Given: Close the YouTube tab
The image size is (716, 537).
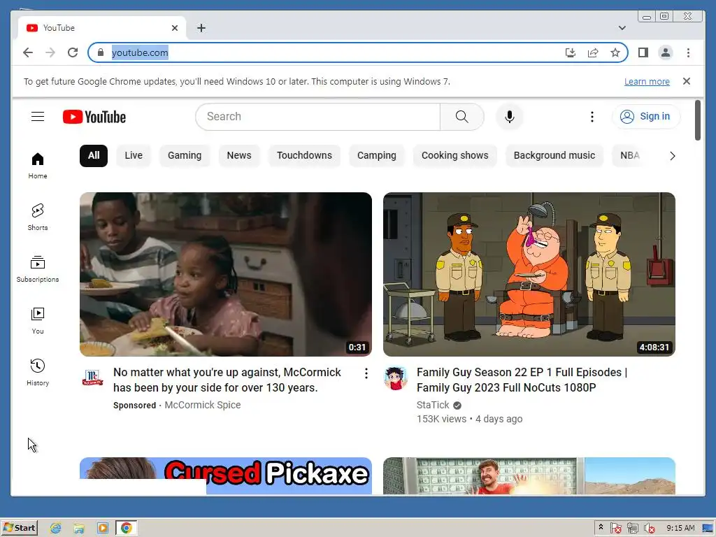Looking at the screenshot, I should (x=174, y=28).
